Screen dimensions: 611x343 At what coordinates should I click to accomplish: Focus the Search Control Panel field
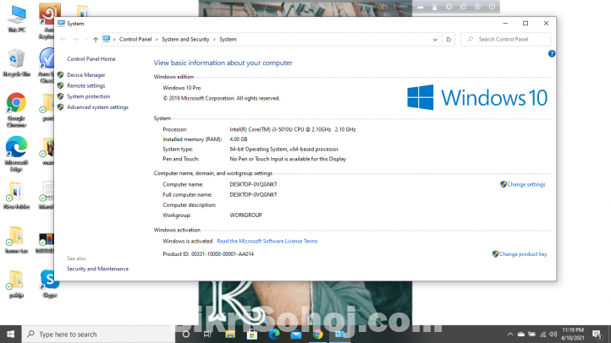(505, 39)
